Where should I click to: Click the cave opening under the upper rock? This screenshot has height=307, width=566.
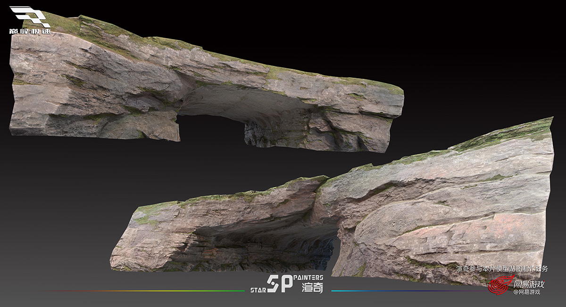click(x=212, y=125)
